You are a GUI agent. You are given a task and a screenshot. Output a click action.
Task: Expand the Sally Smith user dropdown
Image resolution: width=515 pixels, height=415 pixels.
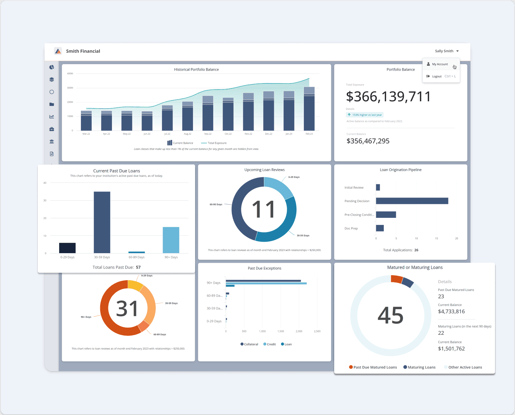(447, 51)
